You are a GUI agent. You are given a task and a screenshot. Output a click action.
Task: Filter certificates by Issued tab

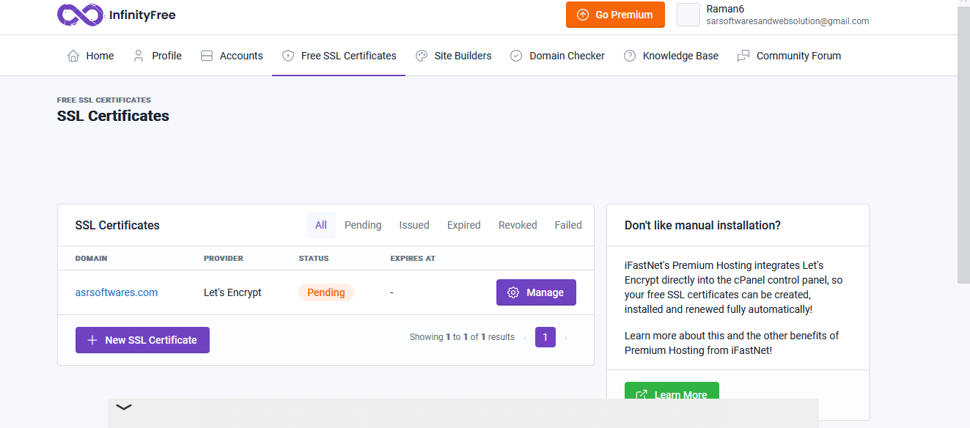click(414, 225)
